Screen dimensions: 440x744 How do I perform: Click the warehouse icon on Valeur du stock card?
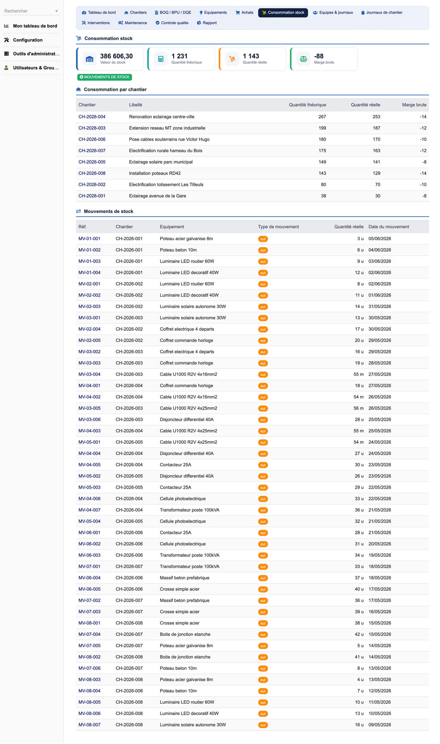(x=89, y=59)
